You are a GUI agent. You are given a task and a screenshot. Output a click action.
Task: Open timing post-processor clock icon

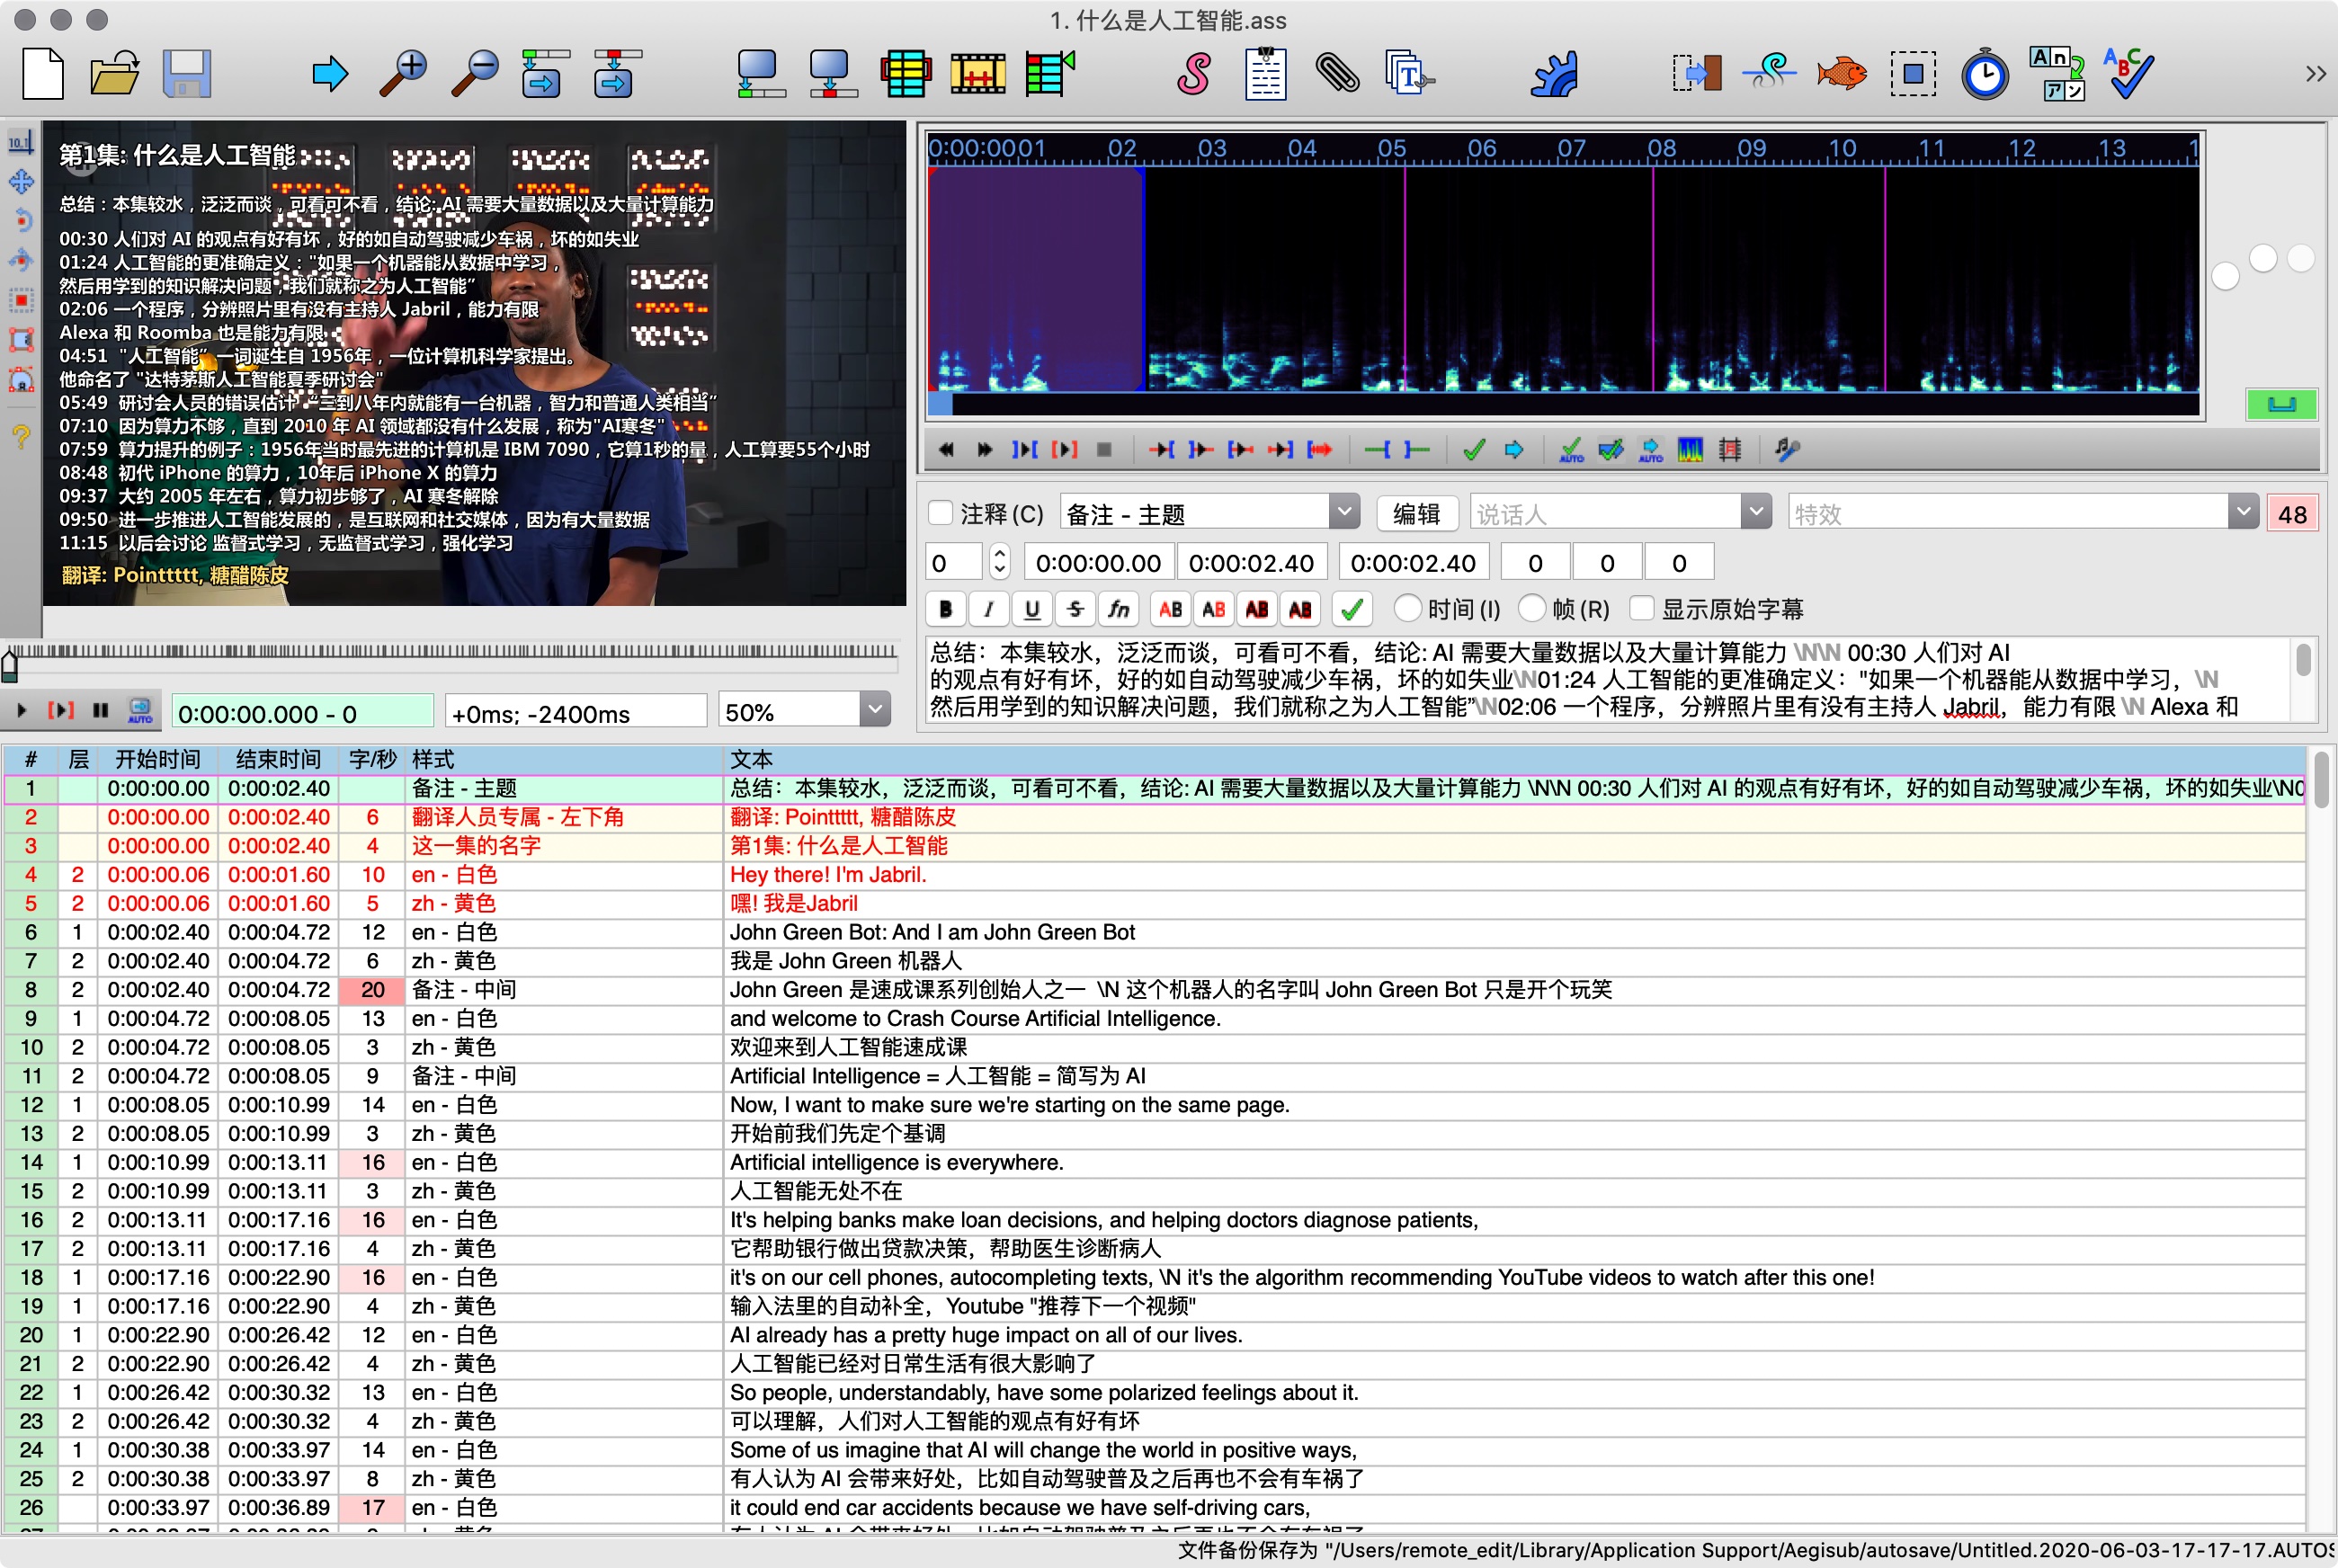point(1985,74)
